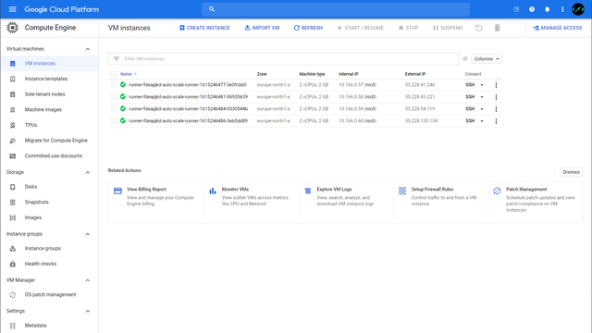This screenshot has width=592, height=333.
Task: Focus the Filter VM instances field
Action: pos(284,59)
